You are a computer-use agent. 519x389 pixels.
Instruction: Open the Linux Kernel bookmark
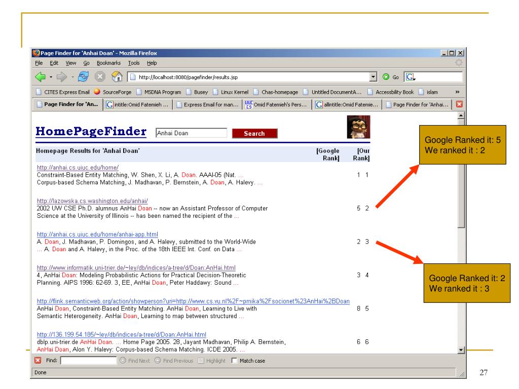pos(231,92)
